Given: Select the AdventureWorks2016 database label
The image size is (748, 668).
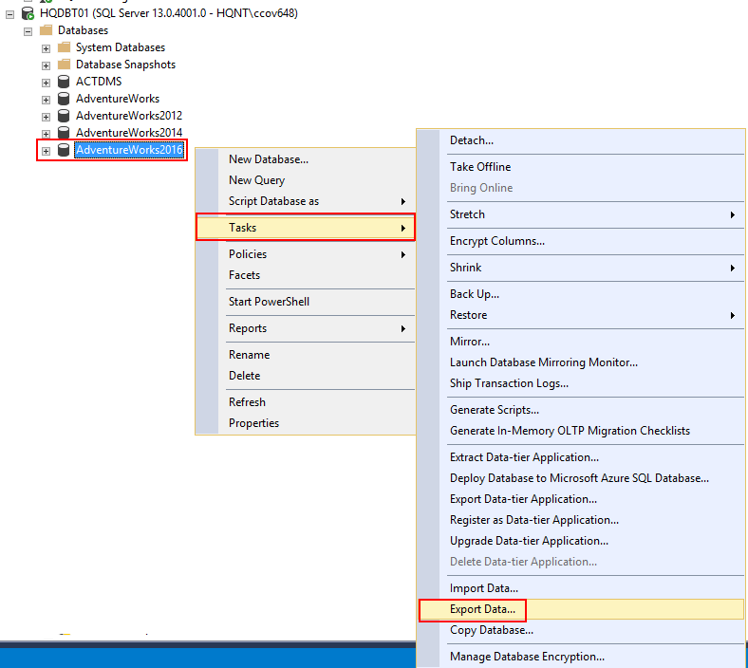Looking at the screenshot, I should pos(129,150).
